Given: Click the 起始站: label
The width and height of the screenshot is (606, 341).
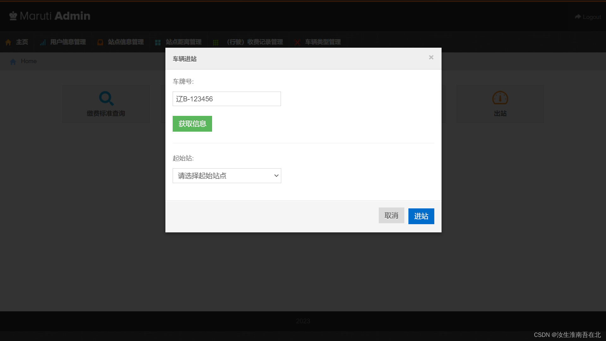Looking at the screenshot, I should click(x=183, y=158).
